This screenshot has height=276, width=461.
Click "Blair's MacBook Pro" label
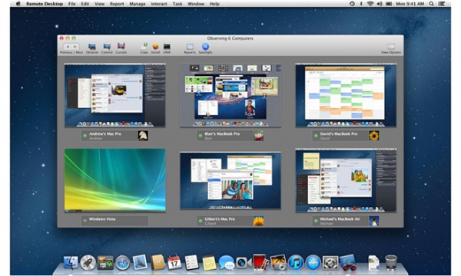pos(222,133)
